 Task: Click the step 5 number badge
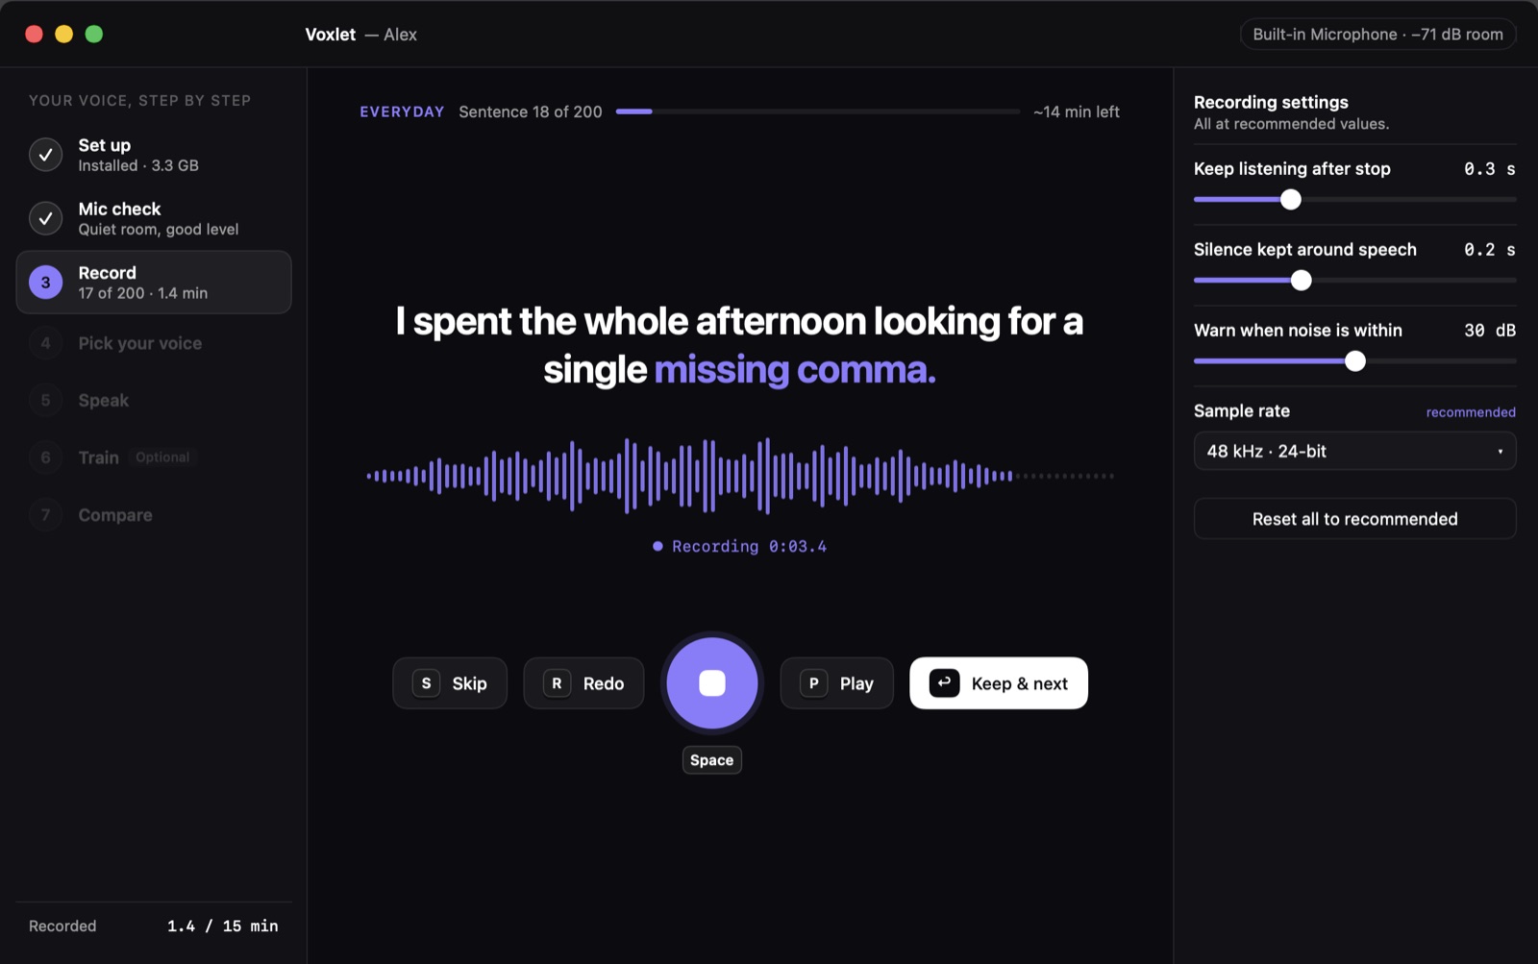coord(45,400)
